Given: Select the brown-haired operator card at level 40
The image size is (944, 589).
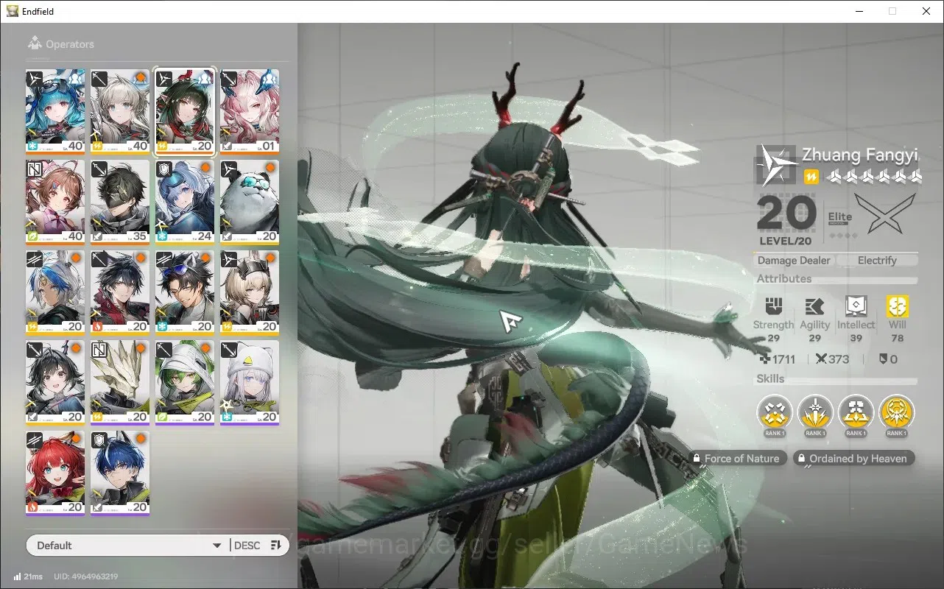Looking at the screenshot, I should (55, 202).
